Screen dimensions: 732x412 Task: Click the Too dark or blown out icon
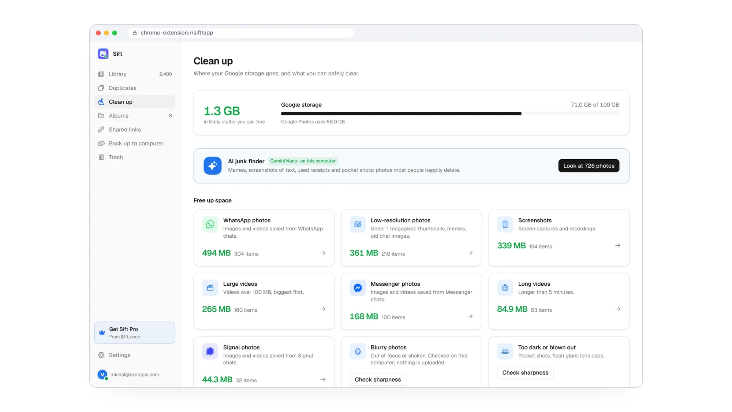click(505, 352)
